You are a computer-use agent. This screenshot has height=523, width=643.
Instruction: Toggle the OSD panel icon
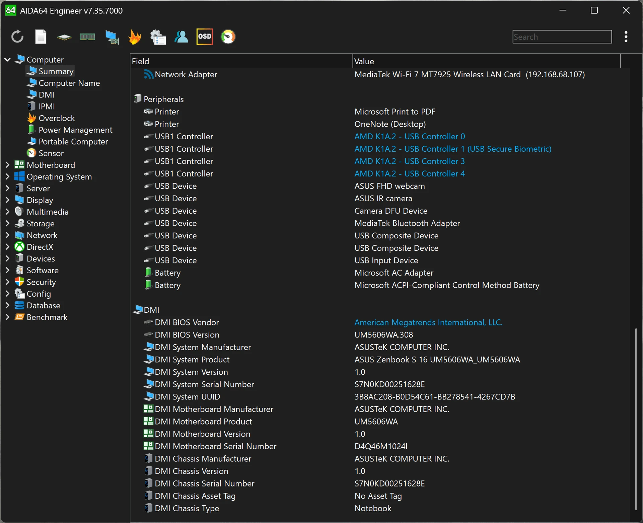[205, 36]
